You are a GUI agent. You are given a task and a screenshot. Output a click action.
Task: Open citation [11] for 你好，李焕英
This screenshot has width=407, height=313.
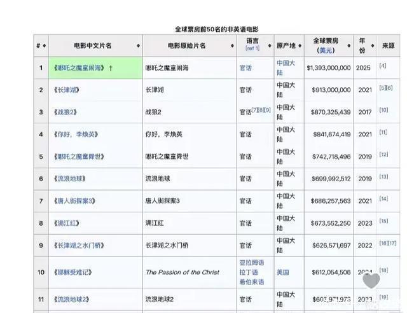click(383, 132)
